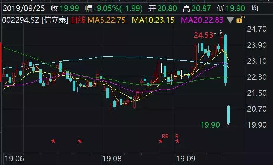Click the low price 19.90 in header
Image resolution: width=273 pixels, height=165 pixels.
236,9
